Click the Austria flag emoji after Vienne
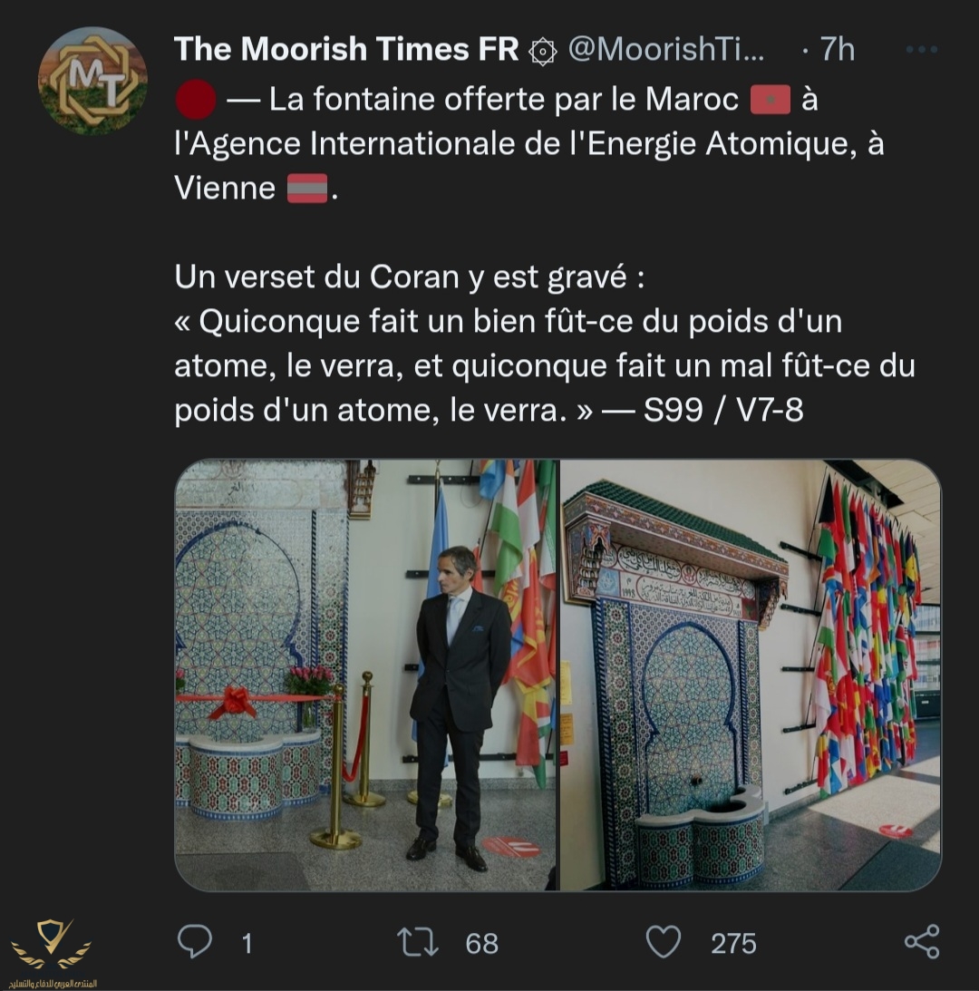 (306, 189)
